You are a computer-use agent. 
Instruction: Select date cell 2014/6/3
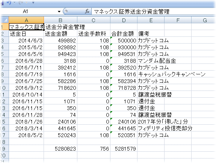26,40
